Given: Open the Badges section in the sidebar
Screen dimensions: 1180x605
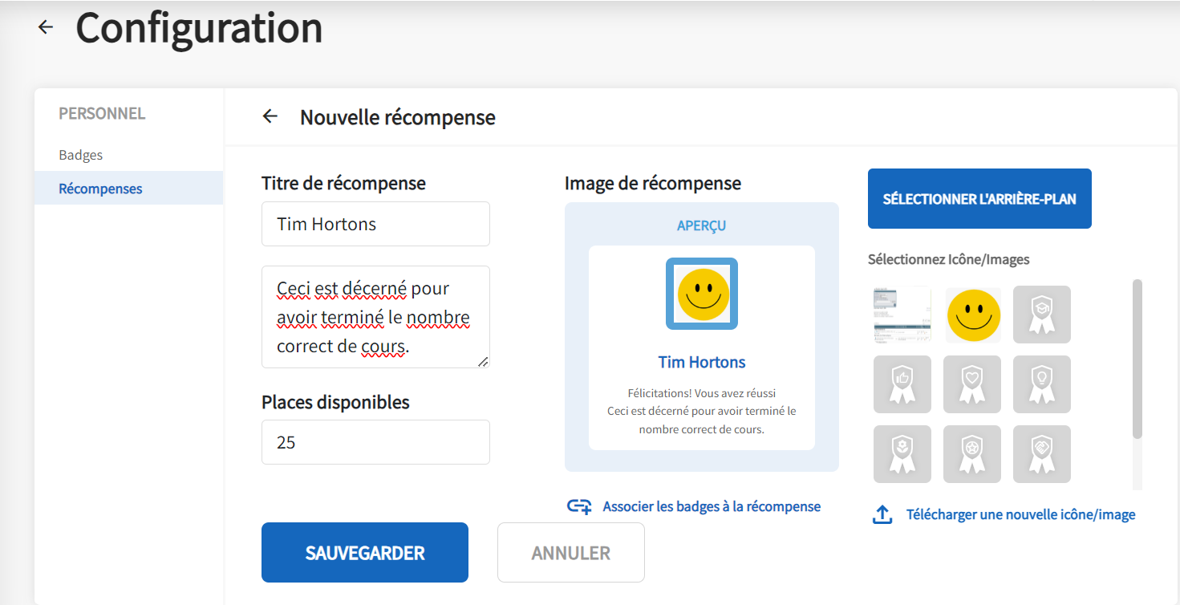Looking at the screenshot, I should pyautogui.click(x=80, y=154).
